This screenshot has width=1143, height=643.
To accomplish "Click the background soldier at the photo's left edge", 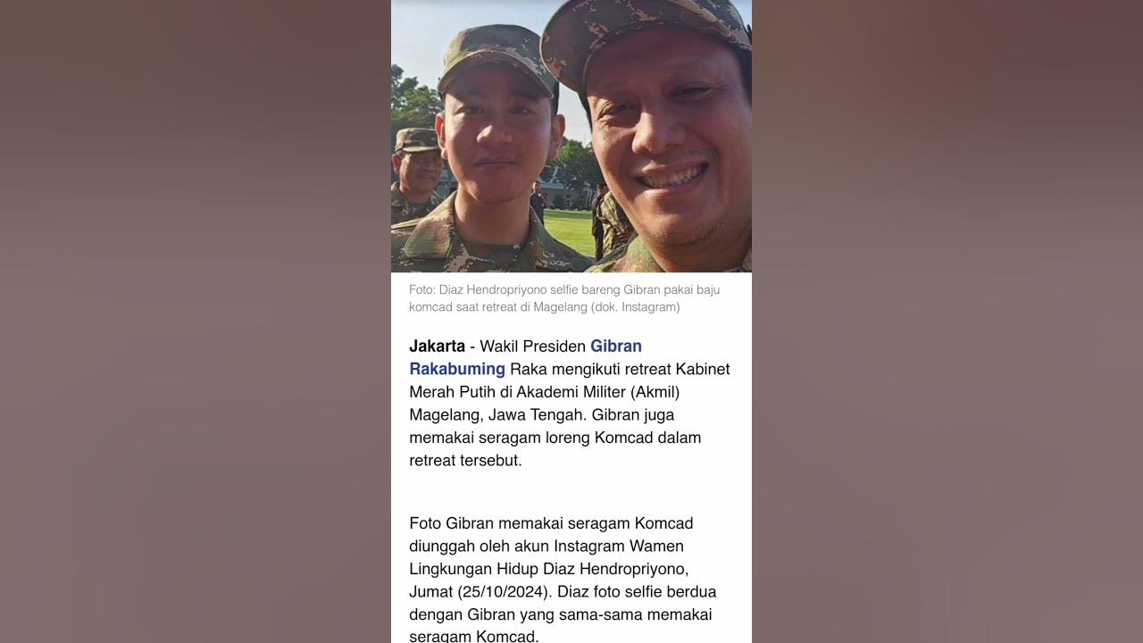I will [x=413, y=177].
